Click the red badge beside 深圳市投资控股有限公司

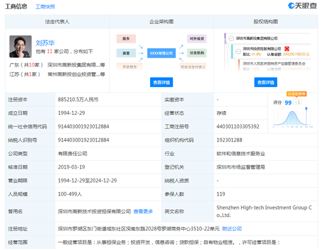(287, 48)
